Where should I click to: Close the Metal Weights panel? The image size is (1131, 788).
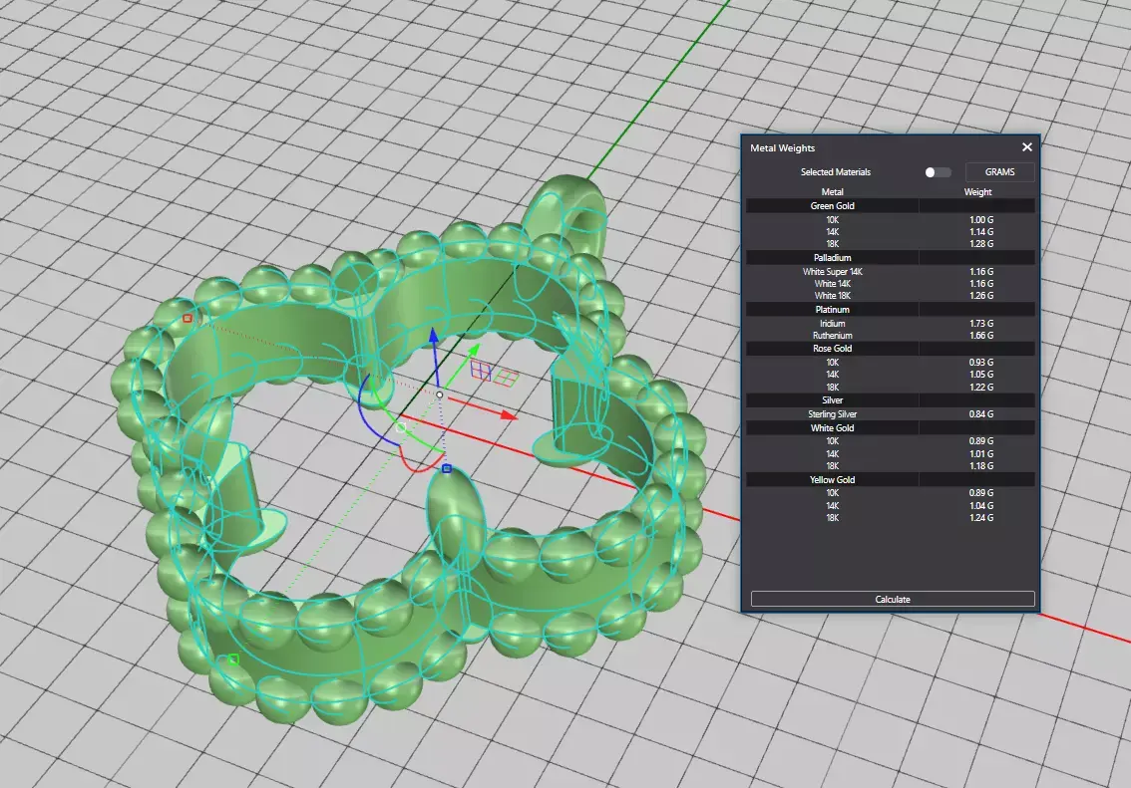pos(1027,146)
